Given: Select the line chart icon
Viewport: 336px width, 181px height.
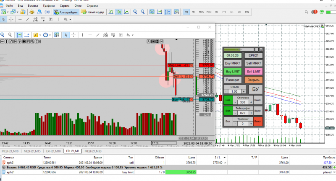Looking at the screenshot, I should pyautogui.click(x=126, y=13).
